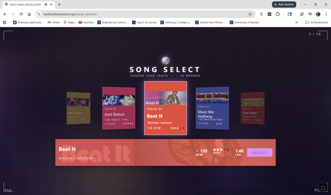Open the Maps bookmark
The width and height of the screenshot is (331, 195).
(x=69, y=22)
